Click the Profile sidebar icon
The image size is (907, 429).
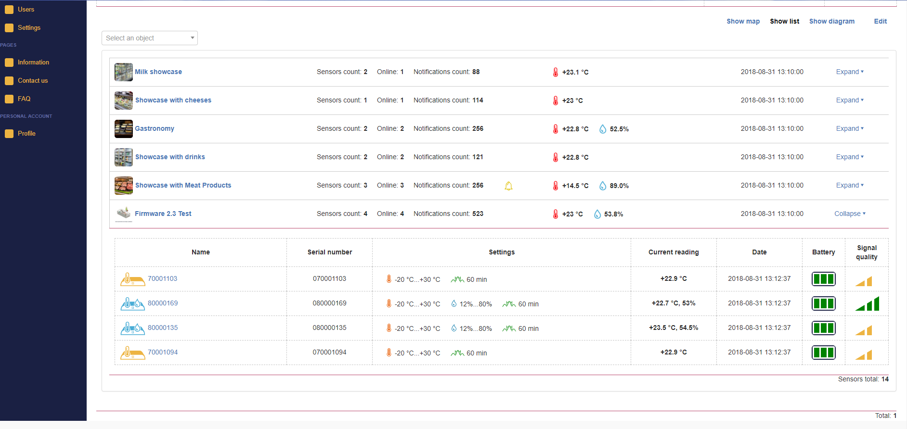coord(9,134)
